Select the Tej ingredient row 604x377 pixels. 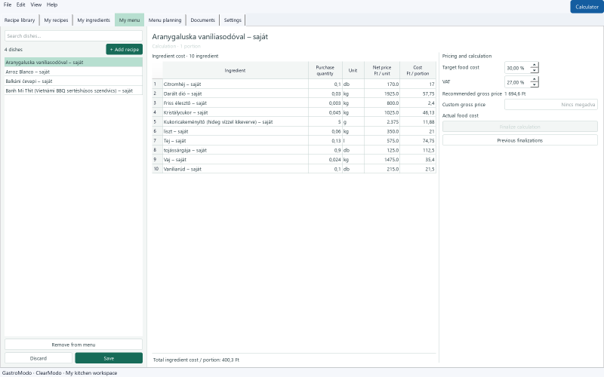pyautogui.click(x=294, y=141)
